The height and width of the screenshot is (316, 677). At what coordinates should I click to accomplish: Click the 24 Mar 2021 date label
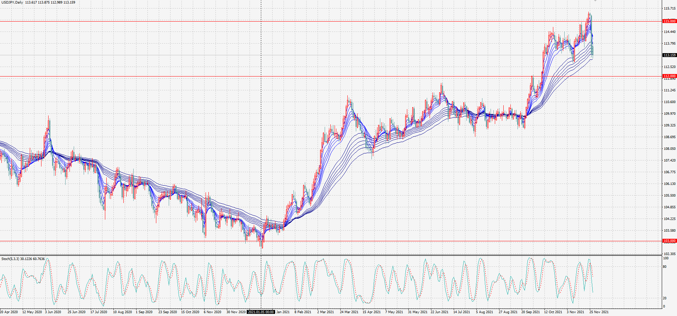[x=349, y=312]
